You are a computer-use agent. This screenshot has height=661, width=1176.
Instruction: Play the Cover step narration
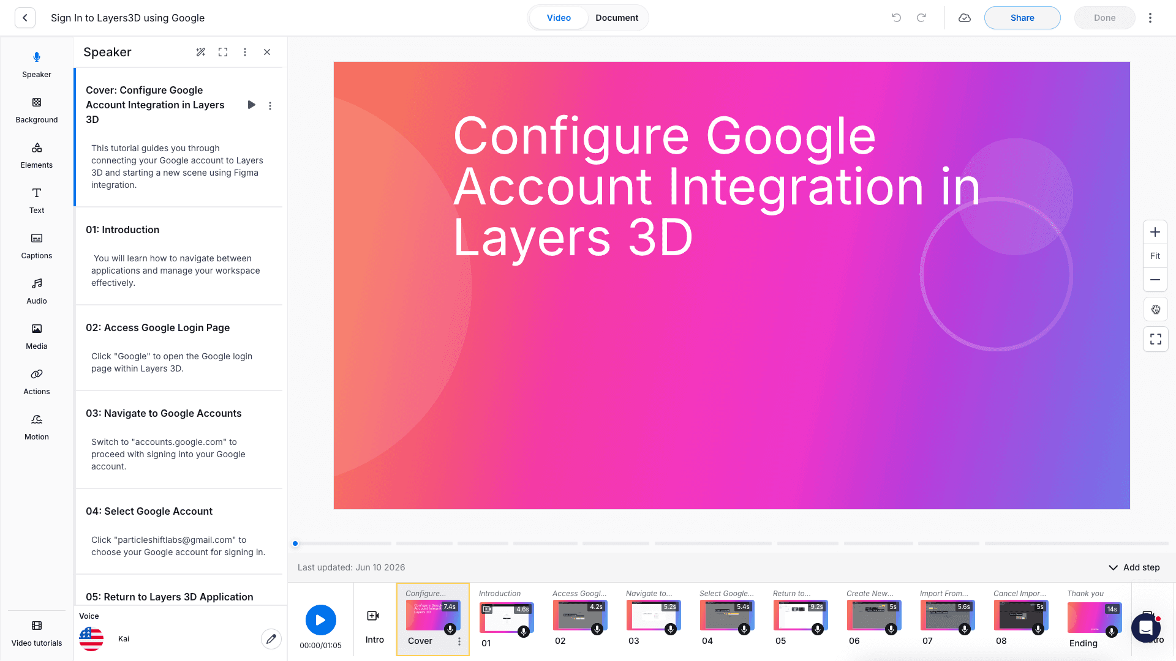[251, 105]
